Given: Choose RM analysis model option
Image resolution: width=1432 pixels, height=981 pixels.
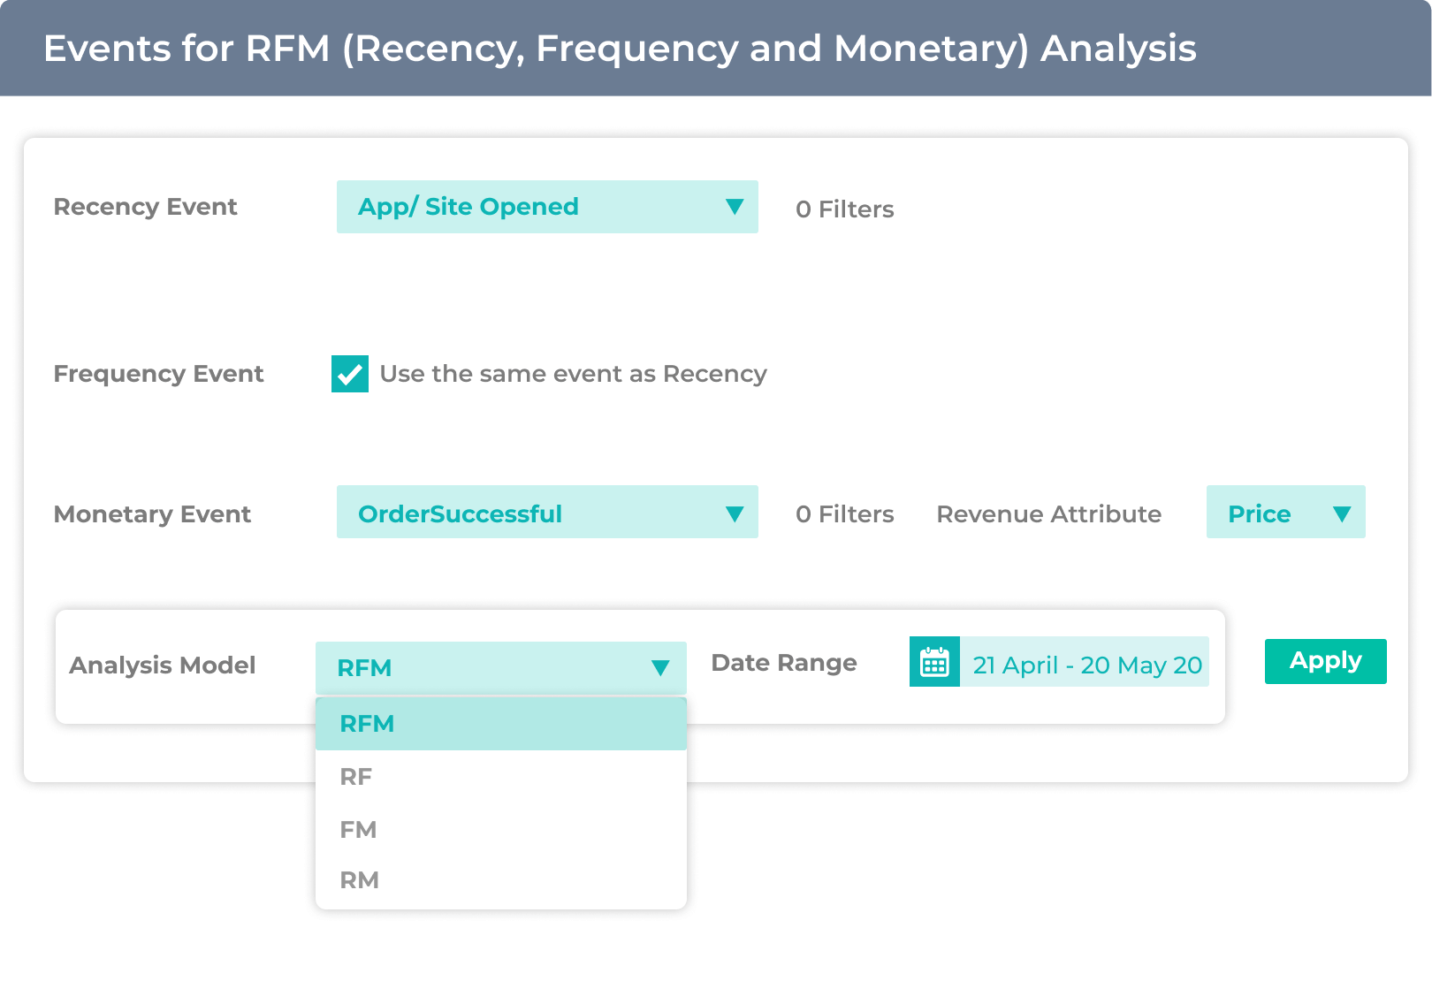Looking at the screenshot, I should click(x=500, y=880).
